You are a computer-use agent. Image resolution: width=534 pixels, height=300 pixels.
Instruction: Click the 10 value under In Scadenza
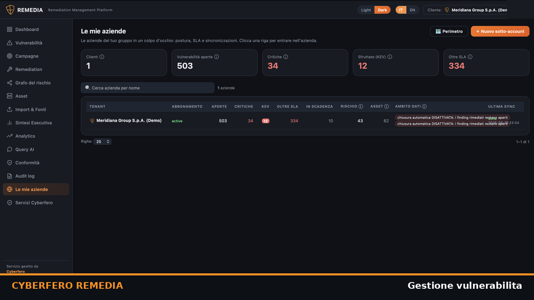tap(331, 121)
